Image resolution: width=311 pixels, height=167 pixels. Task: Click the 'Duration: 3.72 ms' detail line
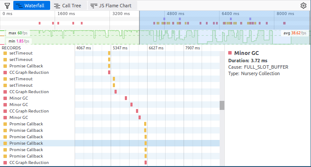click(248, 61)
